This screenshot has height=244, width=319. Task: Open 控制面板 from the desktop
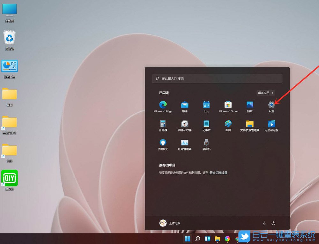(9, 65)
